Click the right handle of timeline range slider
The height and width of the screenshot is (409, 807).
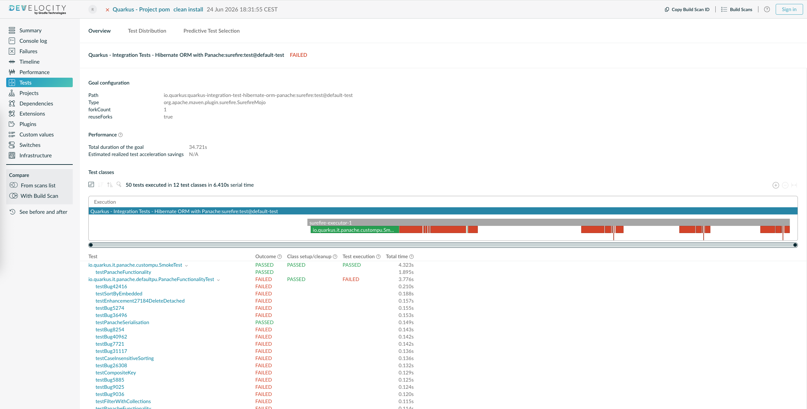tap(795, 245)
